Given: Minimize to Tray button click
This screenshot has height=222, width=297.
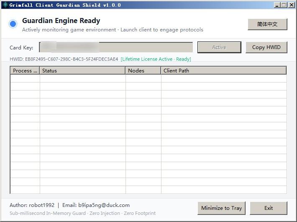Looking at the screenshot, I should click(221, 208).
